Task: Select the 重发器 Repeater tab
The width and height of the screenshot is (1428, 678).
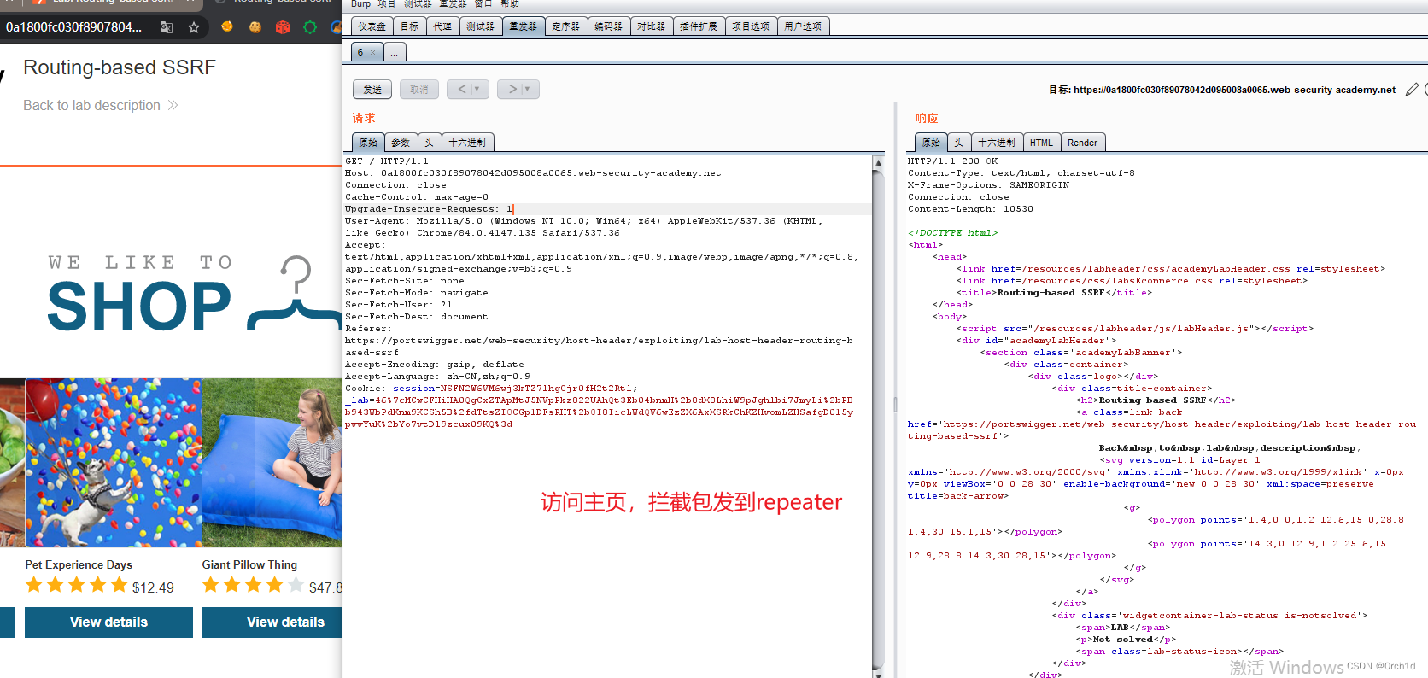Action: click(524, 26)
